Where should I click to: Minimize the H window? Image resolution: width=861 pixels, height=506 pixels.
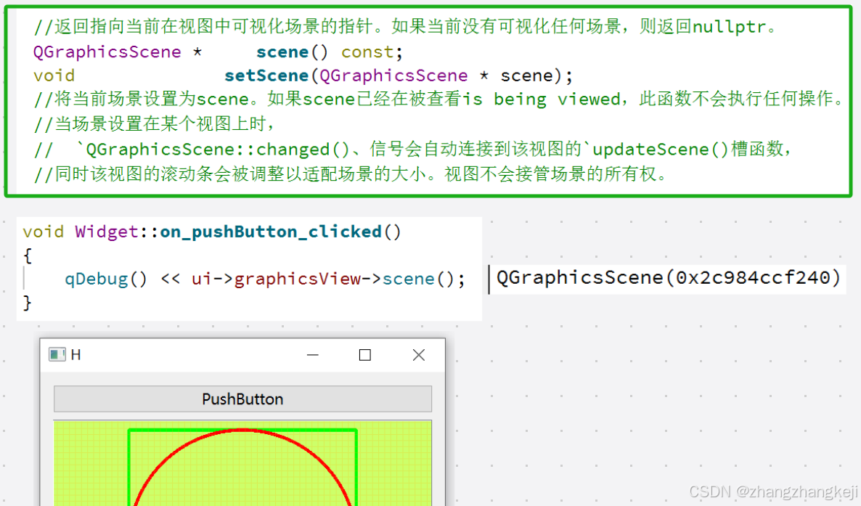pyautogui.click(x=313, y=355)
